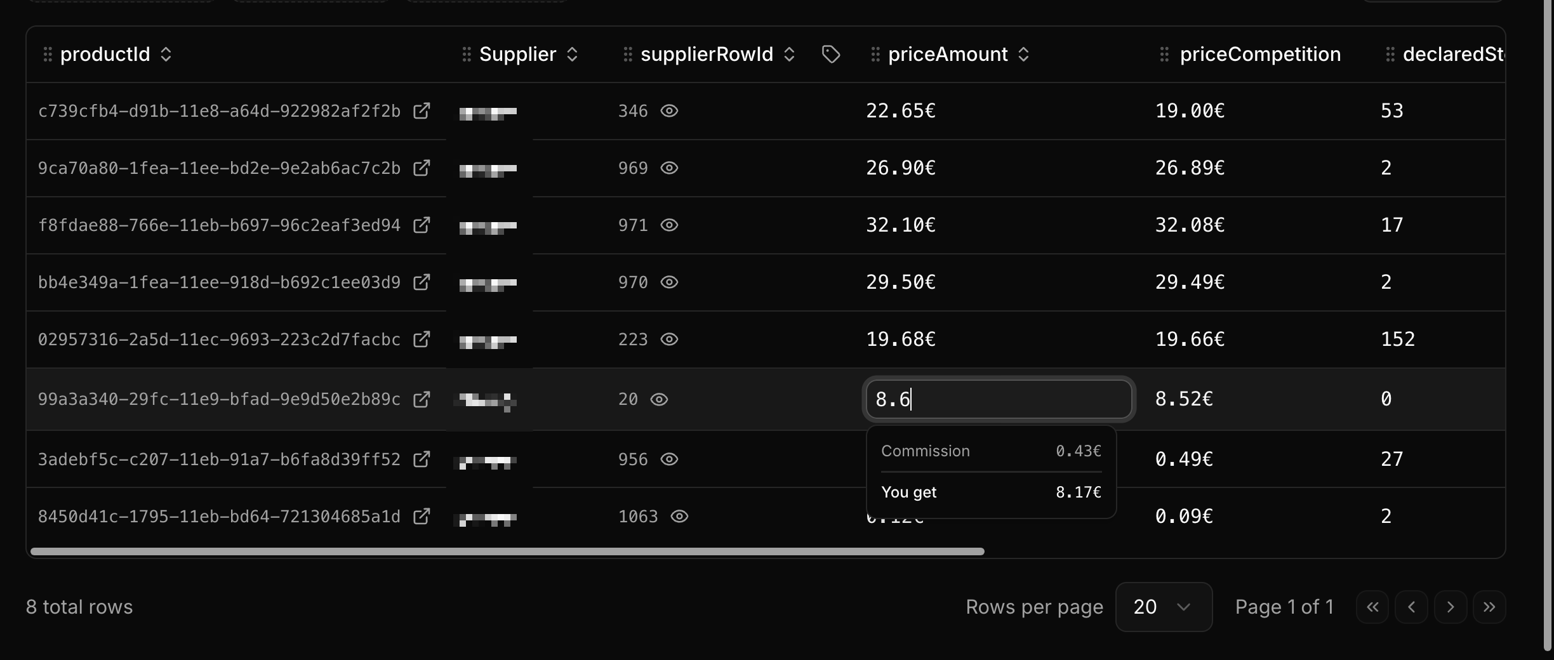Toggle eye icon for supplier row 346
The image size is (1554, 660).
click(669, 111)
